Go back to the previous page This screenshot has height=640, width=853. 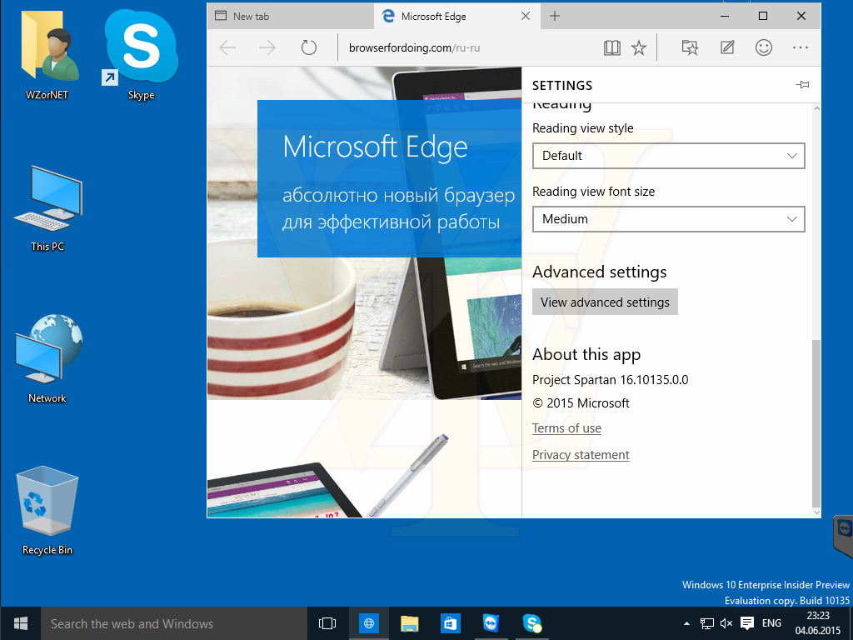pos(227,47)
